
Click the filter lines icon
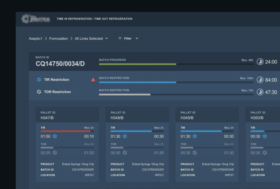tap(120, 38)
